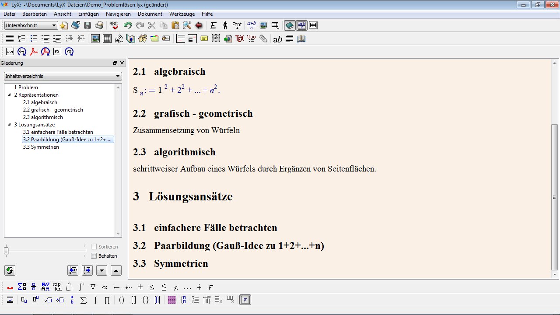Click the spellcheck ABC icon
This screenshot has height=315, width=560.
click(x=114, y=25)
